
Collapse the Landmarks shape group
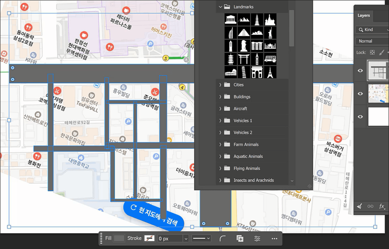[220, 7]
